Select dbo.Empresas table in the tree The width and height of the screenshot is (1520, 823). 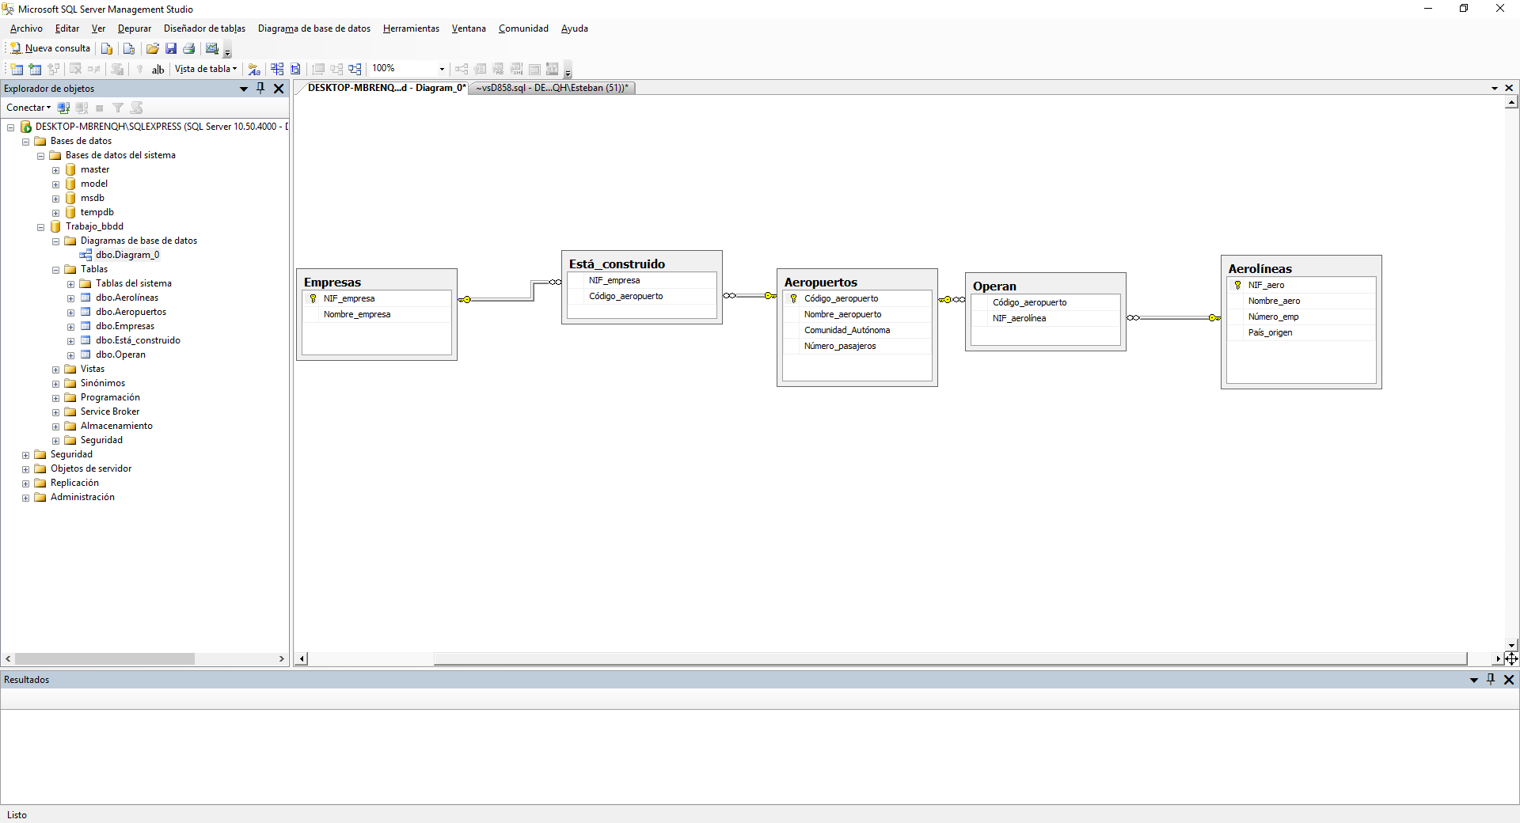click(125, 326)
